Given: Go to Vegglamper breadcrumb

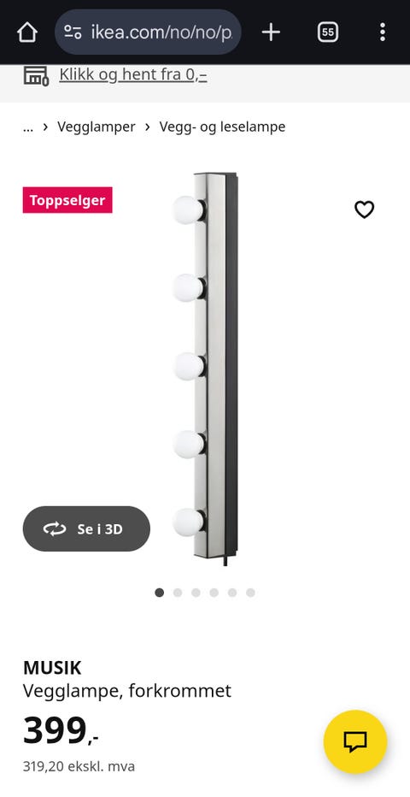Looking at the screenshot, I should tap(97, 127).
